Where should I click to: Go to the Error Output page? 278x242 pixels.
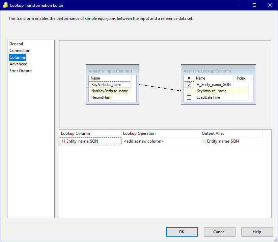point(21,71)
